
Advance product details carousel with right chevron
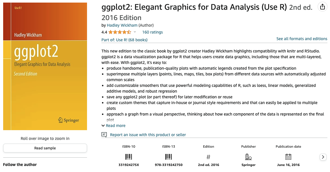pyautogui.click(x=323, y=157)
